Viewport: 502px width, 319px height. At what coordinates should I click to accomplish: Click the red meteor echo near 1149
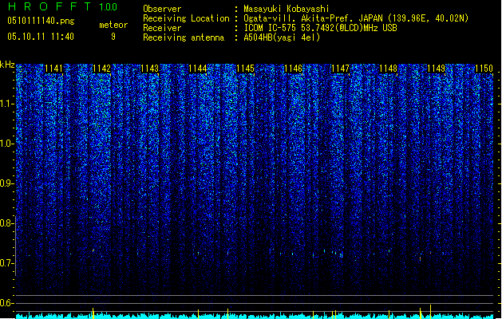(421, 258)
